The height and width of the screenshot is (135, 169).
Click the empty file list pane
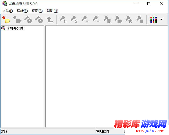(x=106, y=75)
